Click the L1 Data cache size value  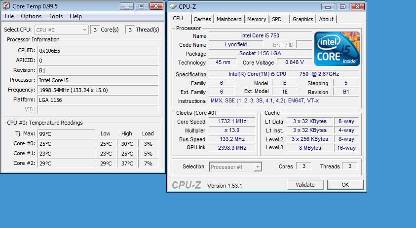(309, 121)
